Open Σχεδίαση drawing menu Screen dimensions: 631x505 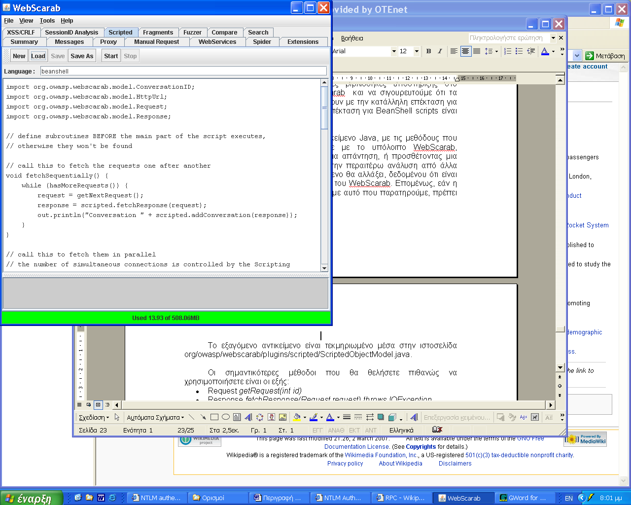(x=94, y=417)
